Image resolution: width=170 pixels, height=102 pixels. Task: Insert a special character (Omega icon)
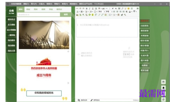[132, 9]
